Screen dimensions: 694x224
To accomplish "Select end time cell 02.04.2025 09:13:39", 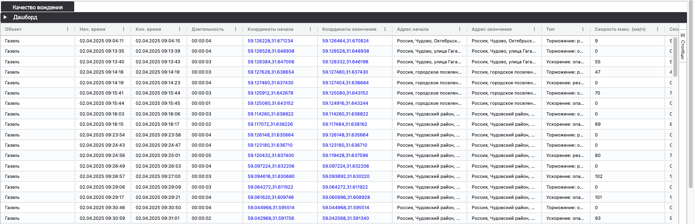I will coord(159,51).
